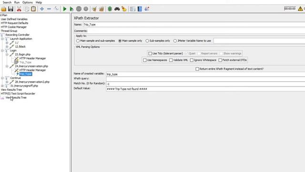Open help with the blue question mark icon
The image size is (305, 172).
pyautogui.click(x=140, y=9)
